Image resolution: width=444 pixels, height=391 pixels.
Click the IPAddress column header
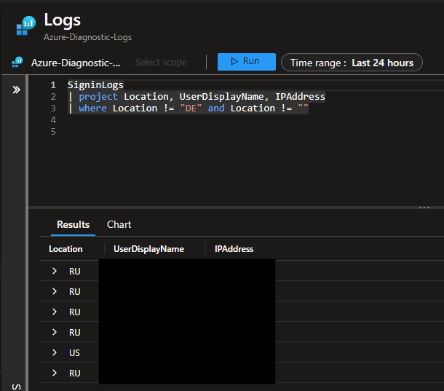pos(234,249)
